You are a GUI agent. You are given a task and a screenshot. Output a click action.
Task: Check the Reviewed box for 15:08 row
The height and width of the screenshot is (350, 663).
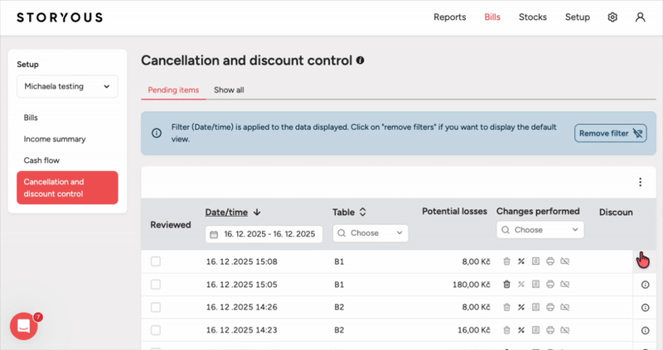[156, 261]
